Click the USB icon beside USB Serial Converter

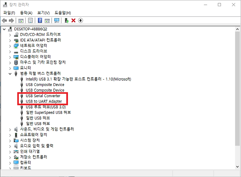pyautogui.click(x=22, y=96)
